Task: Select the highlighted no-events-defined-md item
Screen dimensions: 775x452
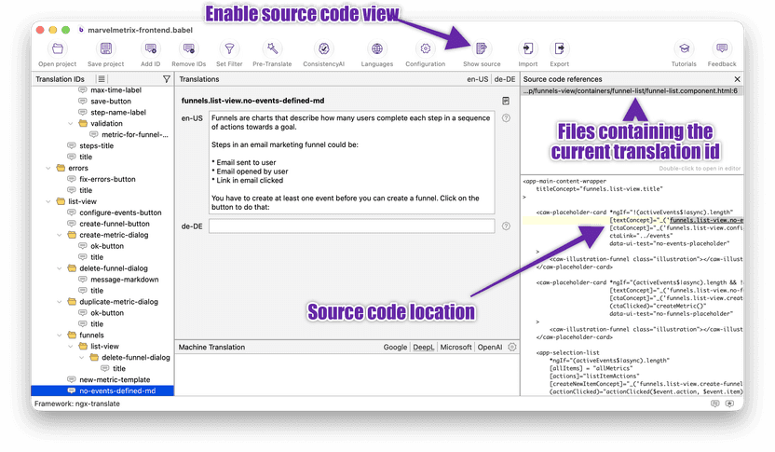Action: click(x=102, y=390)
